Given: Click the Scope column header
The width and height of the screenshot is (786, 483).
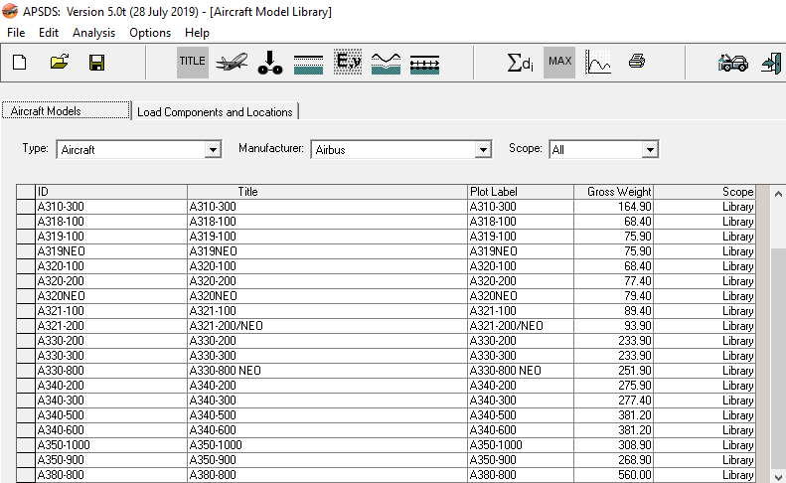Looking at the screenshot, I should 705,192.
